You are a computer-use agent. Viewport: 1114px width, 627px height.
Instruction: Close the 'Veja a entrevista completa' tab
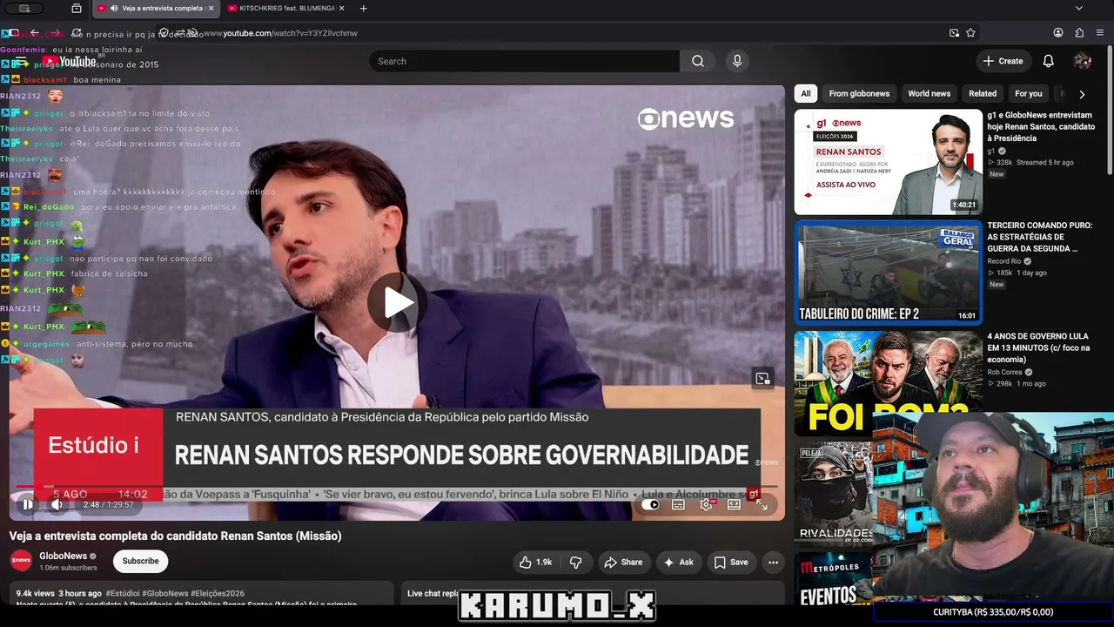point(211,9)
